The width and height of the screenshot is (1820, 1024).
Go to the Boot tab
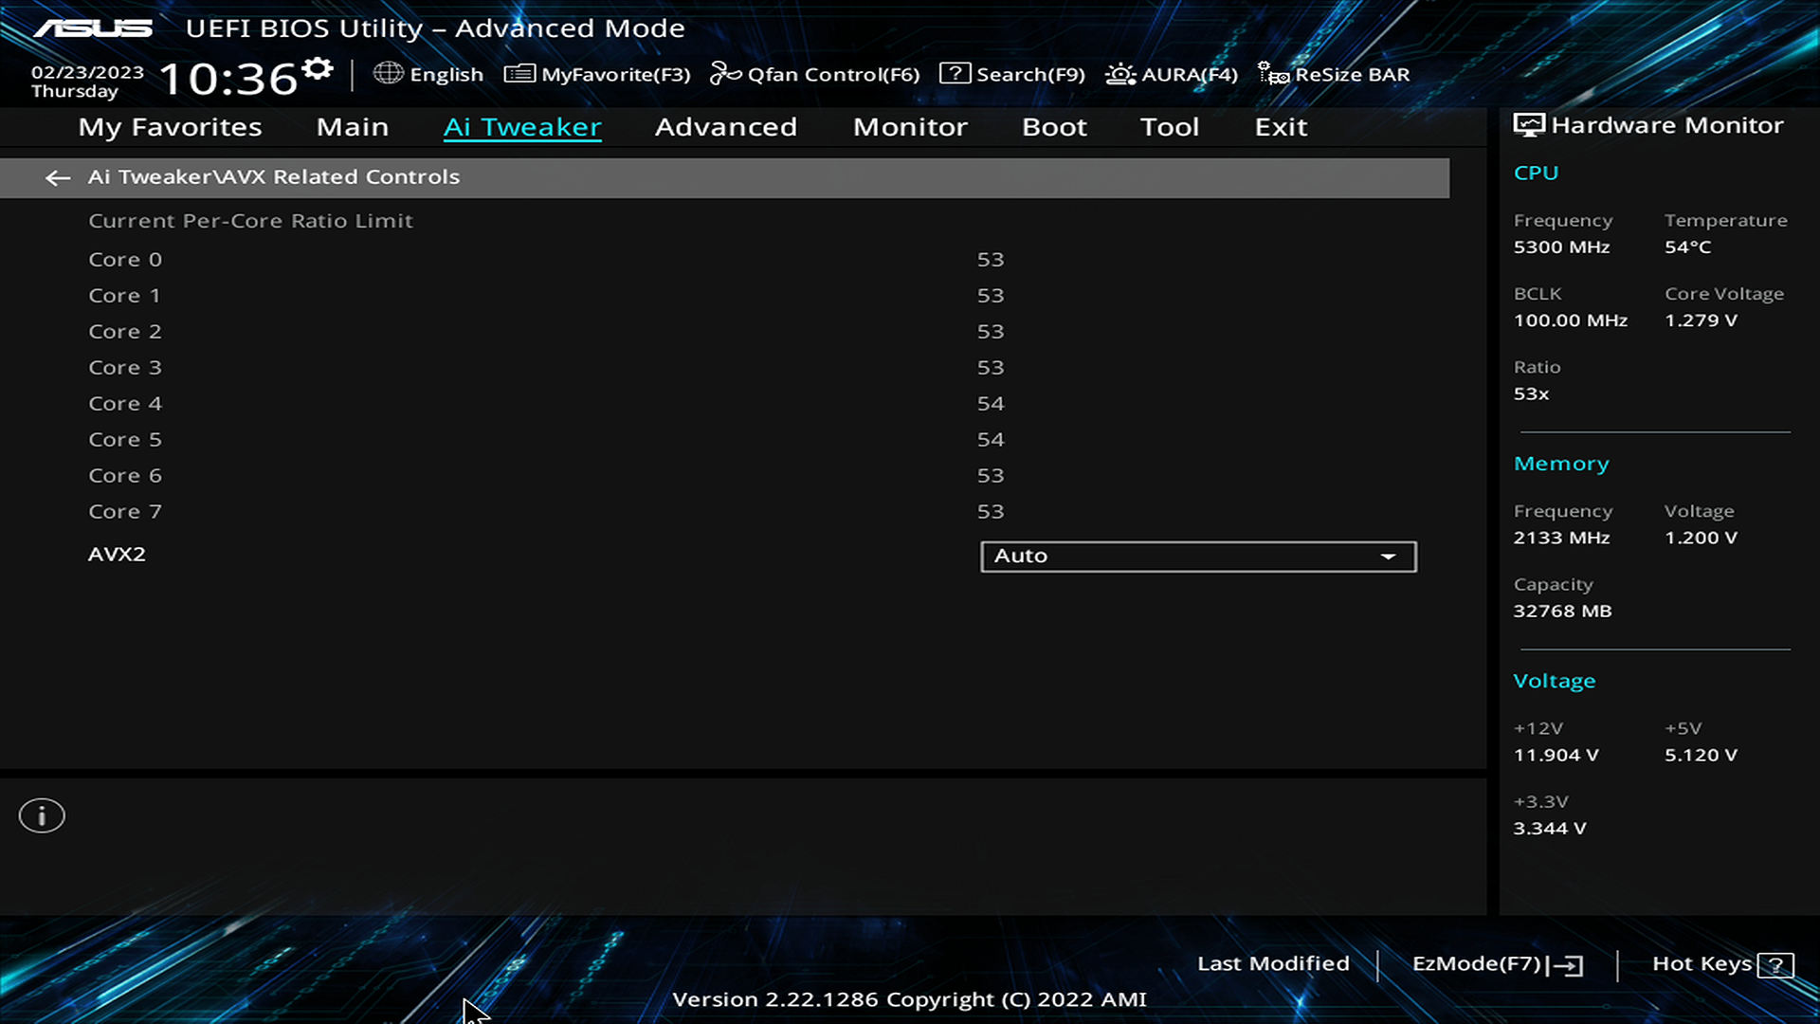(x=1054, y=127)
